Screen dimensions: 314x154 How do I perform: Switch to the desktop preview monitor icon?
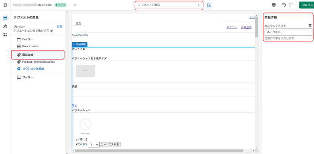pyautogui.click(x=274, y=5)
